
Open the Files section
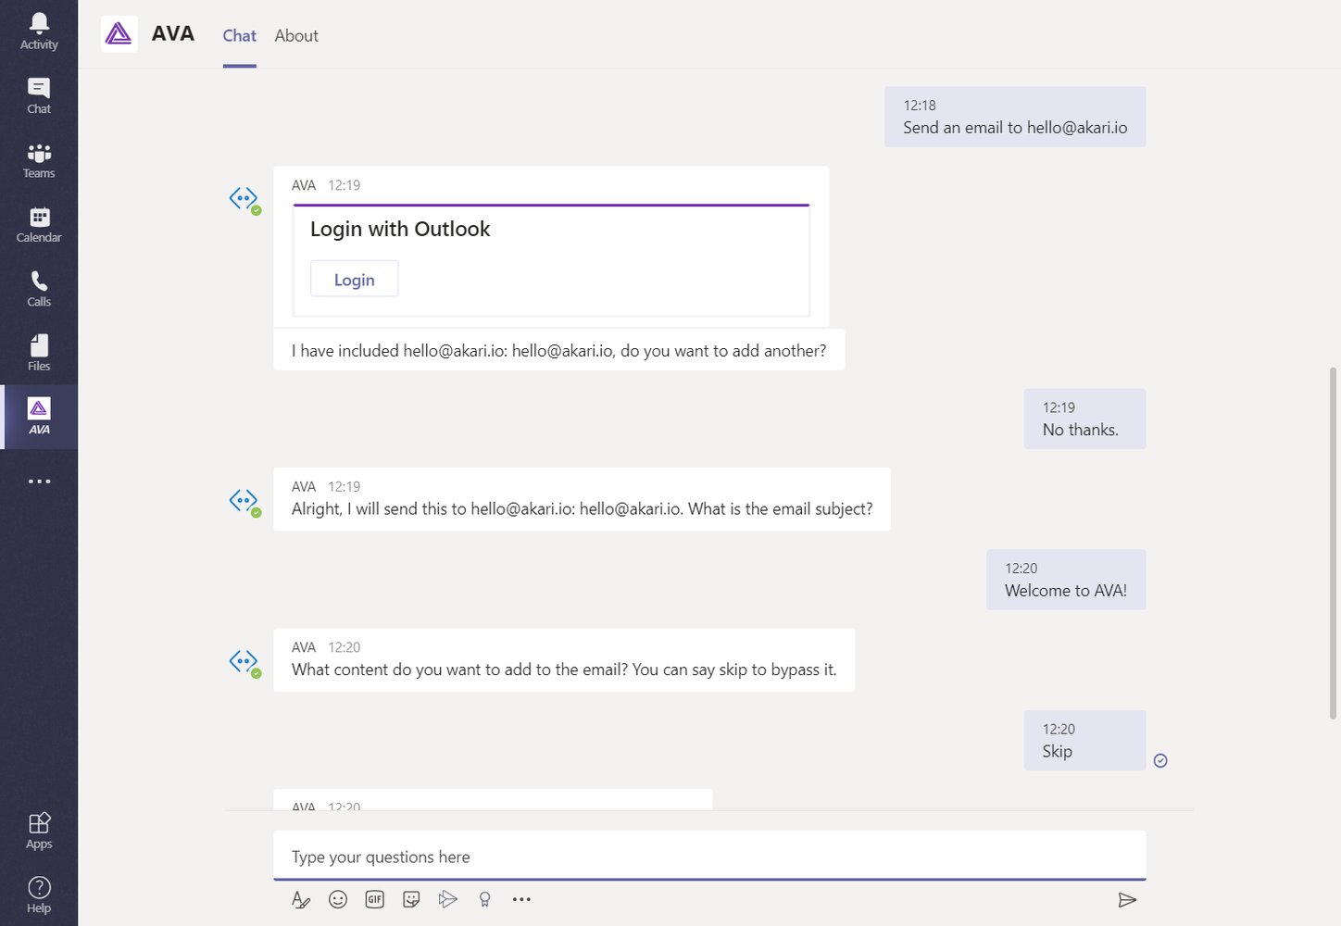(x=39, y=353)
